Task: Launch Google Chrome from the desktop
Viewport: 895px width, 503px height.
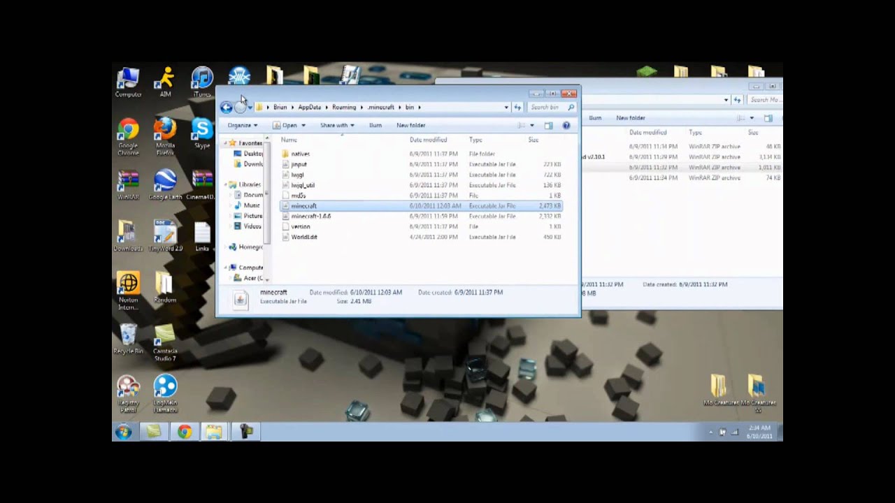Action: pos(128,137)
